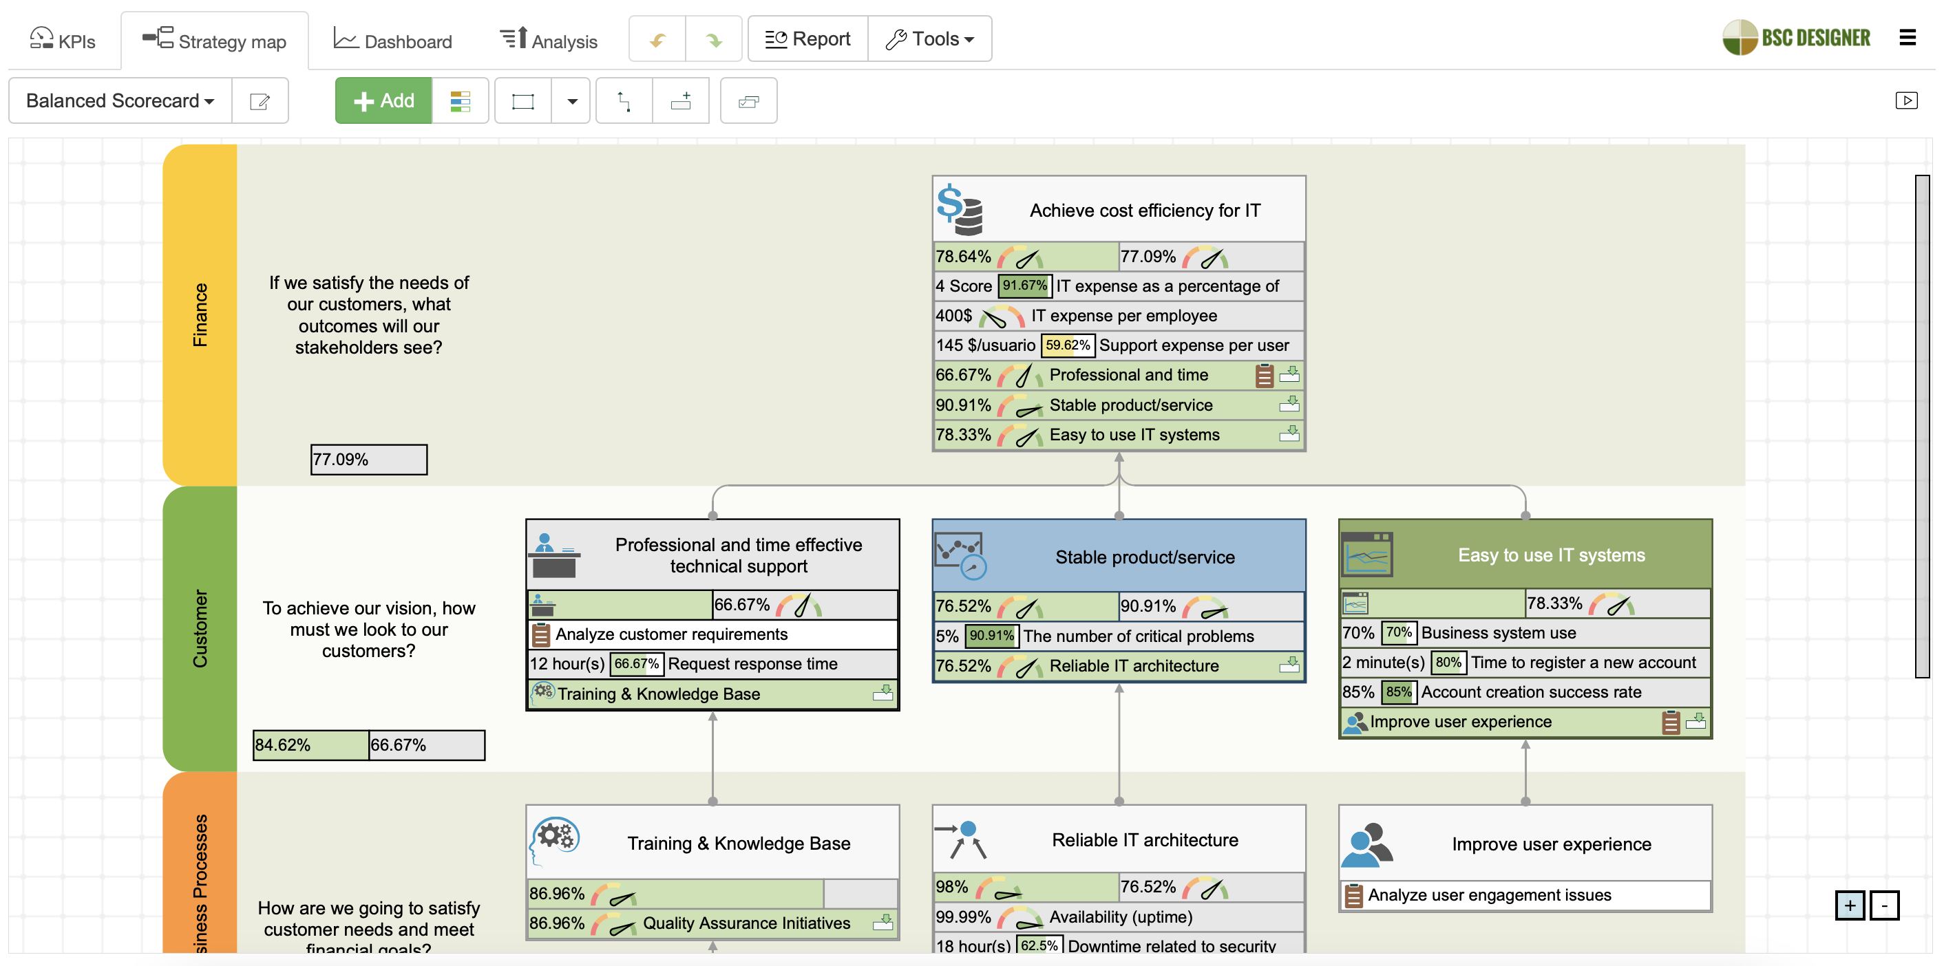Click the color legend toolbar icon
The image size is (1944, 966).
click(x=460, y=100)
